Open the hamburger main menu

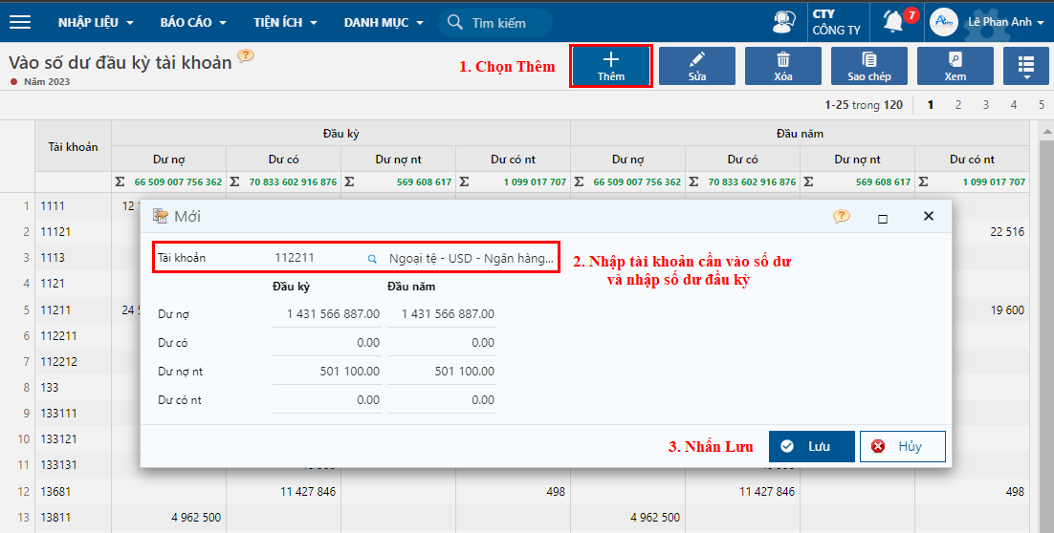point(19,22)
